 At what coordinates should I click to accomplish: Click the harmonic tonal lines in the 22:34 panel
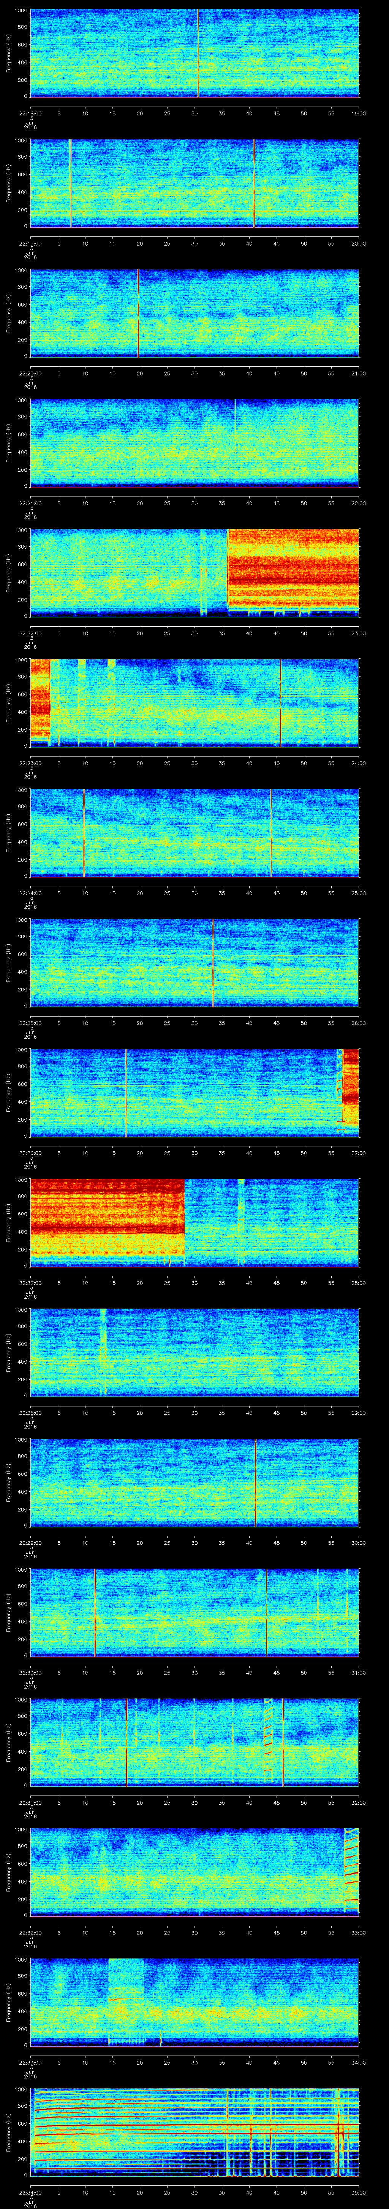pos(195,2132)
